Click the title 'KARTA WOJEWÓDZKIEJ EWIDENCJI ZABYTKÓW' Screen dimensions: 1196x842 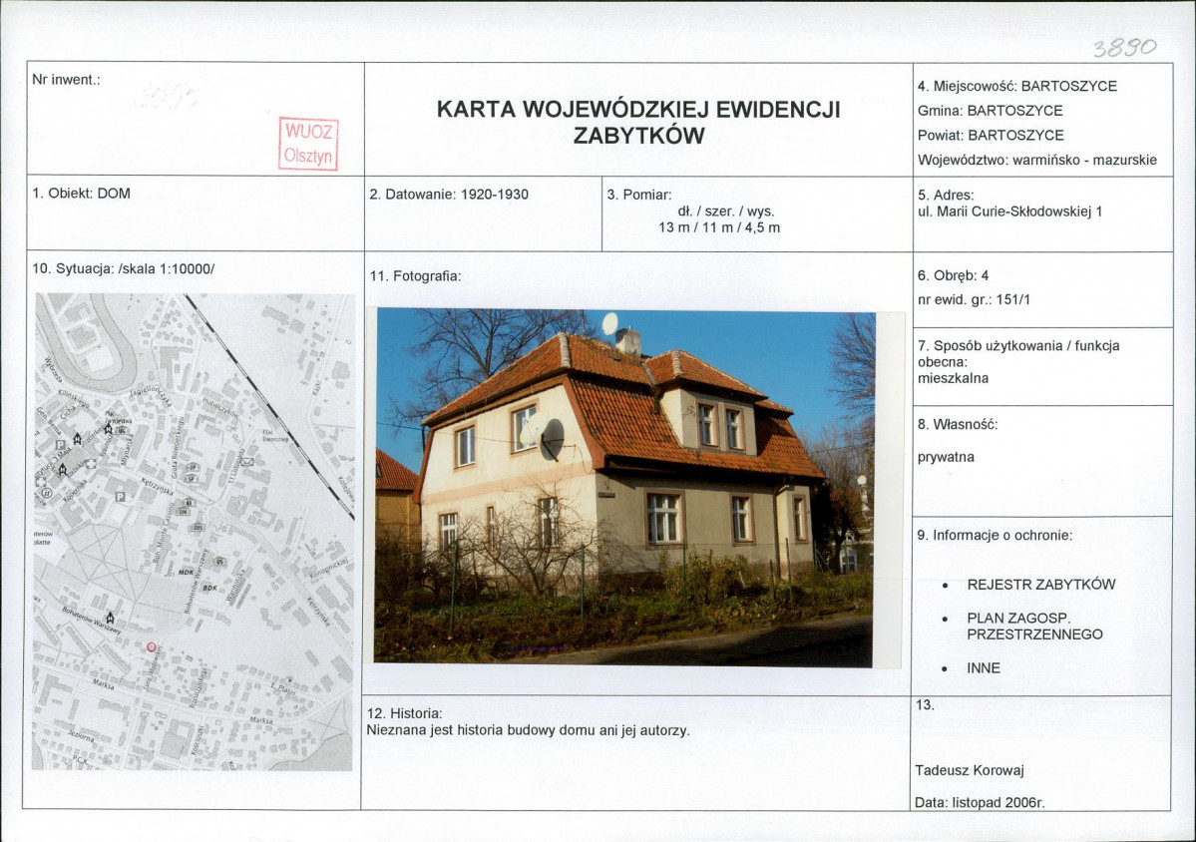coord(638,122)
